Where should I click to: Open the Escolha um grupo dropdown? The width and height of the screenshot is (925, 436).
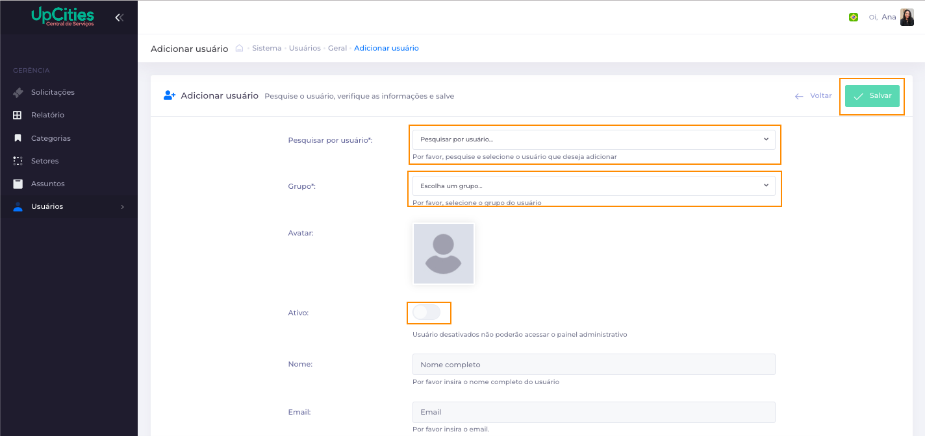594,186
